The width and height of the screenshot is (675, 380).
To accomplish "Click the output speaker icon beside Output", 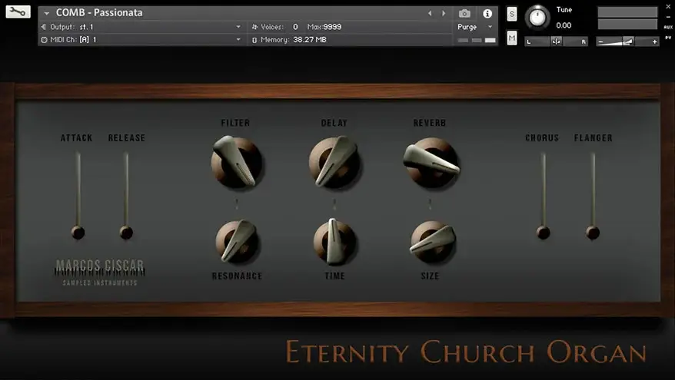I will point(44,27).
